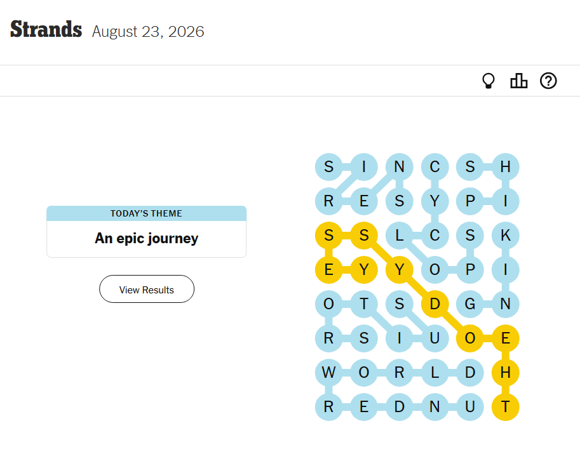Select the top-right letter H tile
580x461 pixels.
tap(505, 167)
